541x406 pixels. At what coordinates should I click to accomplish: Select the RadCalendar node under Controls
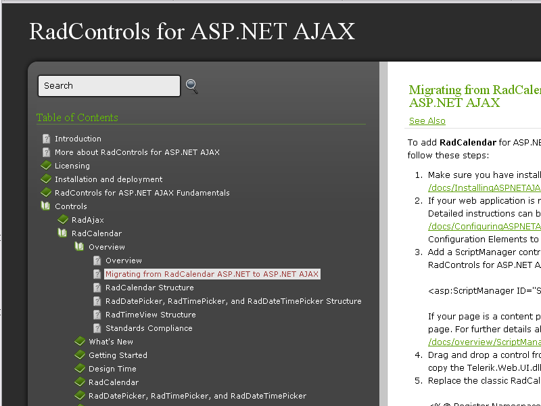(97, 233)
